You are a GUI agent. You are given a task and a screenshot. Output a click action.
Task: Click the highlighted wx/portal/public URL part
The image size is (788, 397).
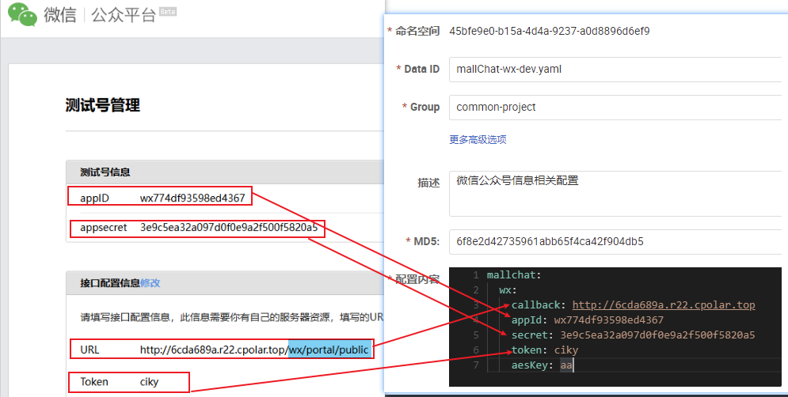pos(330,350)
